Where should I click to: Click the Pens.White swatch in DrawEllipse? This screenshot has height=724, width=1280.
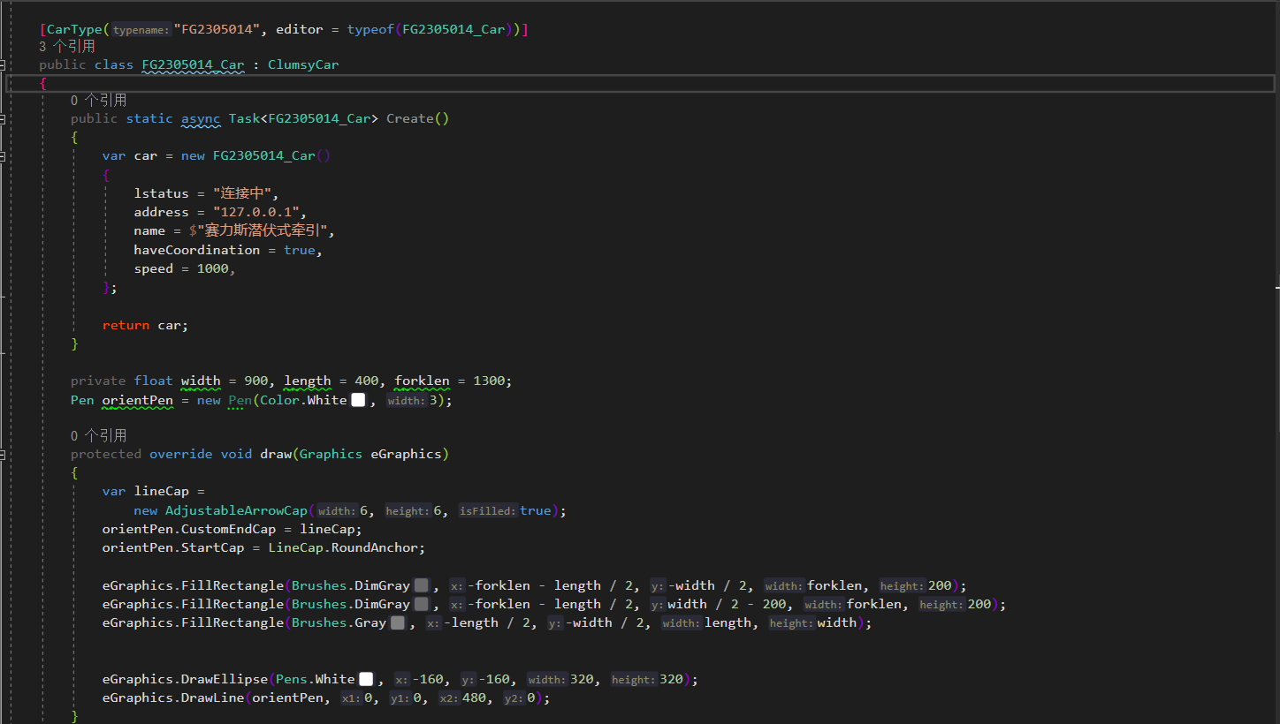[x=366, y=680]
